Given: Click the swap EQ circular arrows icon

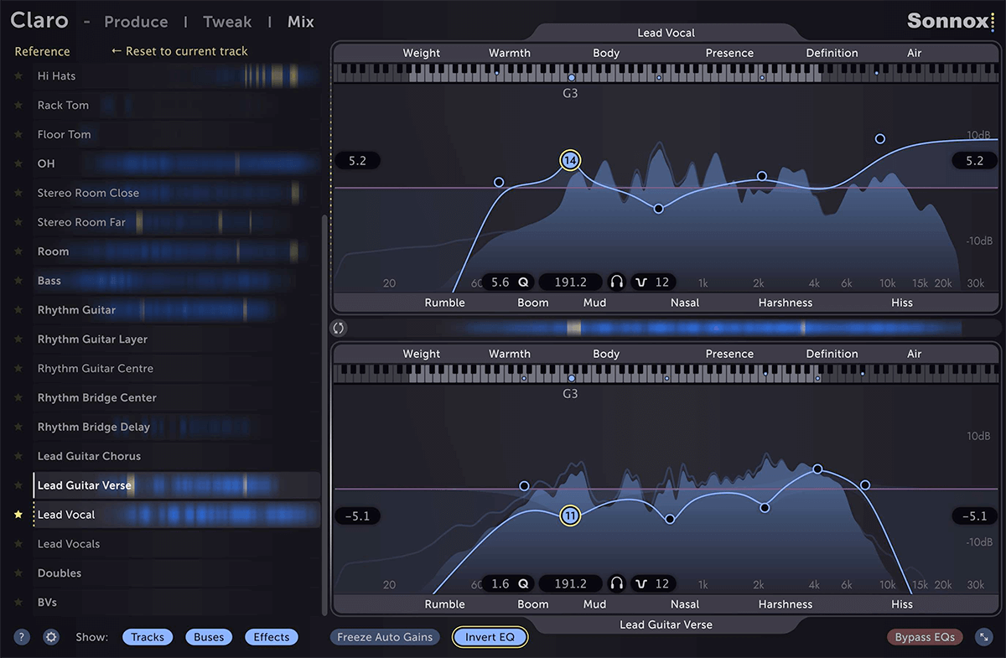Looking at the screenshot, I should [340, 328].
